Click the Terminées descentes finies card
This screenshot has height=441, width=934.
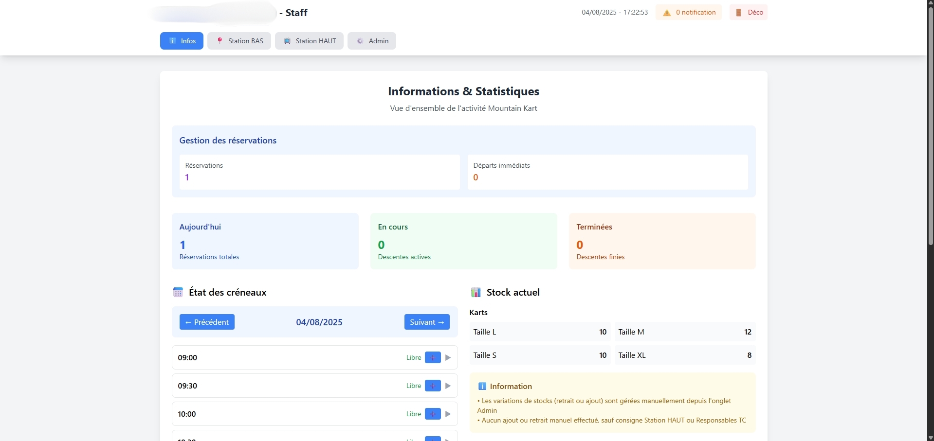point(662,241)
